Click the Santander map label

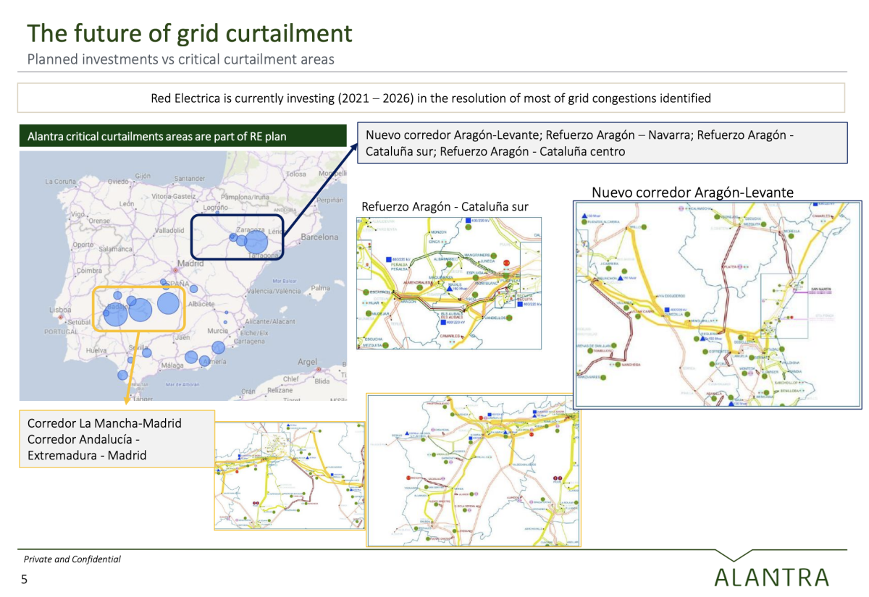189,178
